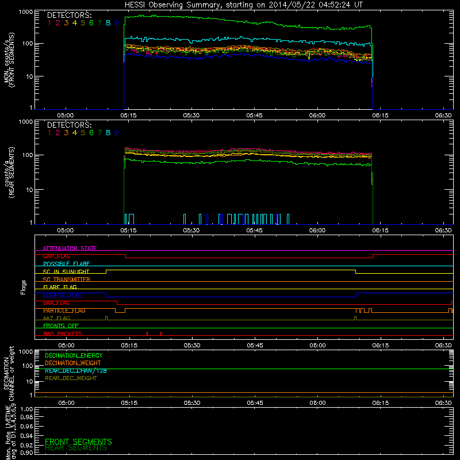Image resolution: width=460 pixels, height=460 pixels.
Task: Click magenta detector 2 in front segments legend
Action: coord(58,23)
